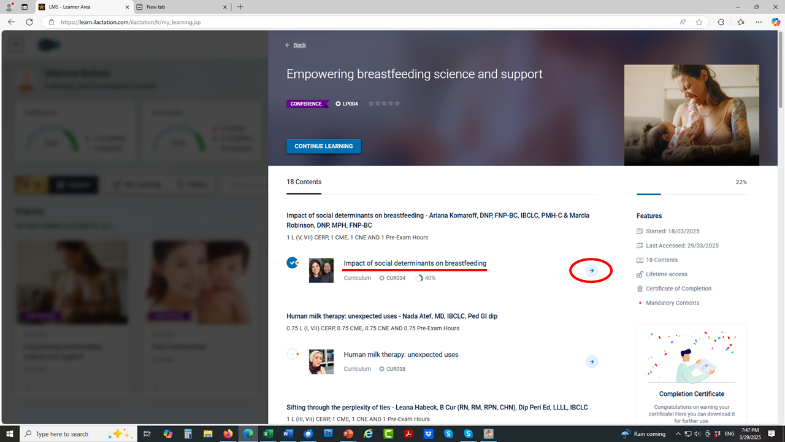Add page to favorites star icon
Viewport: 785px width, 442px height.
point(699,22)
